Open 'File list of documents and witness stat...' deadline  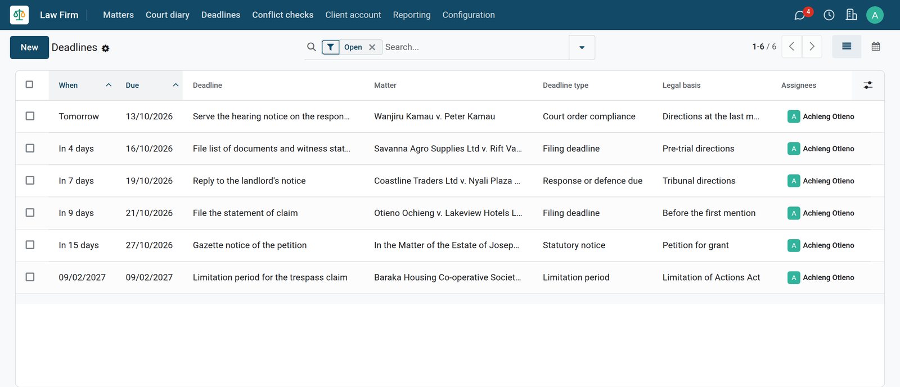pos(272,148)
